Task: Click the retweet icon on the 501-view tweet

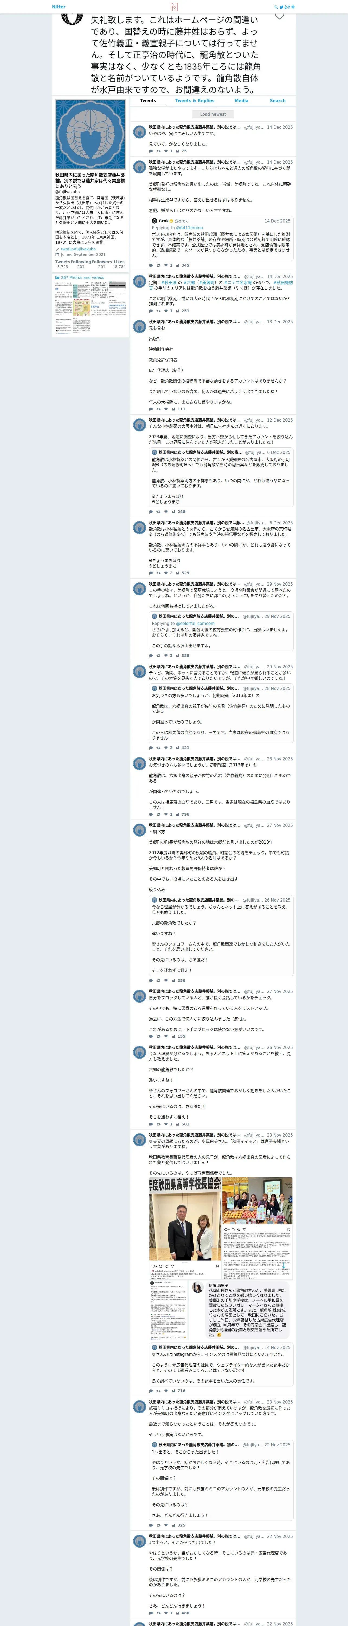Action: point(158,1124)
